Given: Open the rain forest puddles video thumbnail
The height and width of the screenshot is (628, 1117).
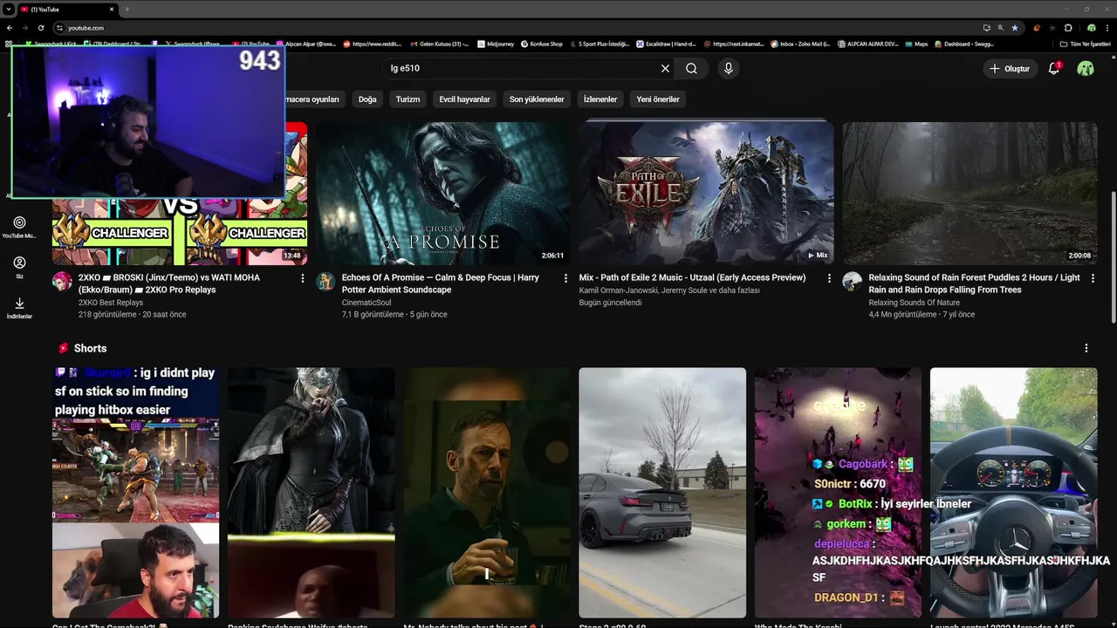Looking at the screenshot, I should pyautogui.click(x=970, y=193).
